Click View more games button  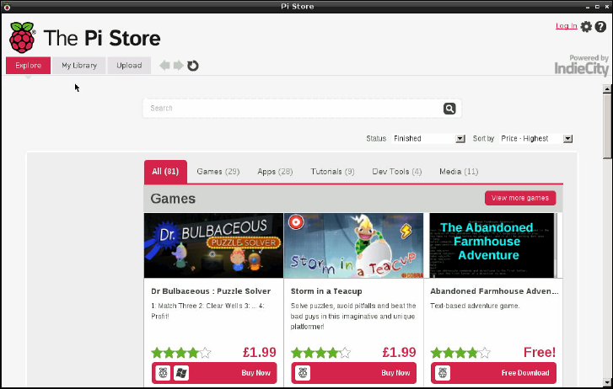tap(520, 198)
